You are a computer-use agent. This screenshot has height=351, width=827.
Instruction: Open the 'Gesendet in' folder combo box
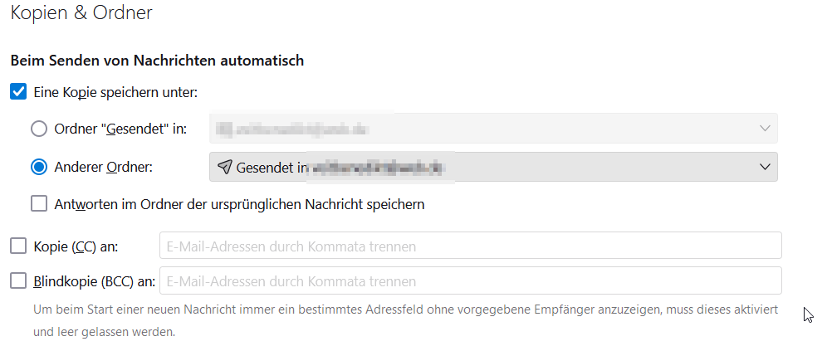[492, 167]
